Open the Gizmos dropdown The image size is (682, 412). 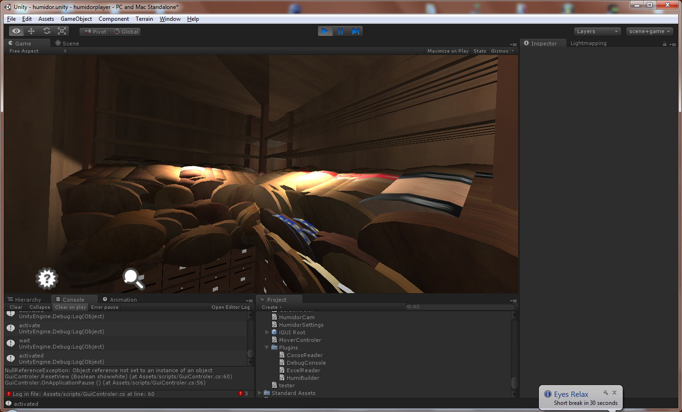(x=502, y=51)
